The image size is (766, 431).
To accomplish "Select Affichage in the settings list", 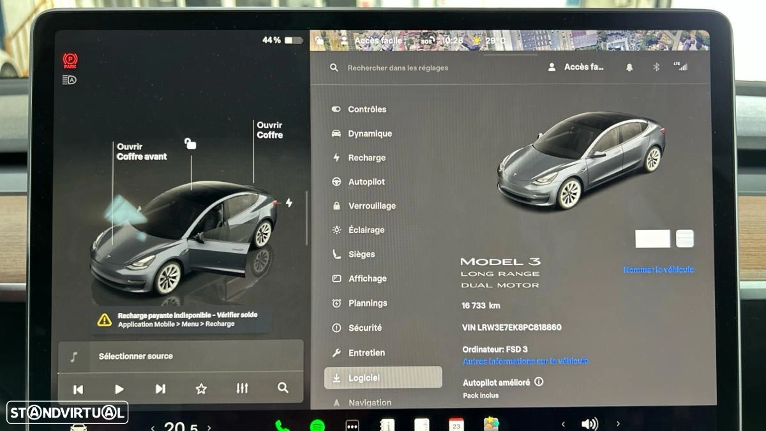I will click(x=359, y=278).
